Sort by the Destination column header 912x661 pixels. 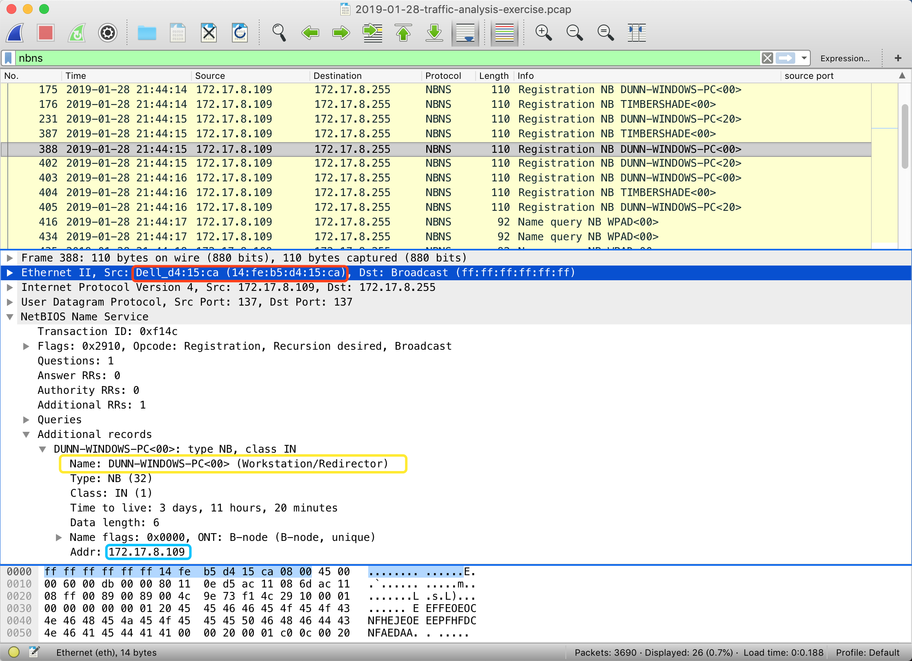[x=337, y=76]
